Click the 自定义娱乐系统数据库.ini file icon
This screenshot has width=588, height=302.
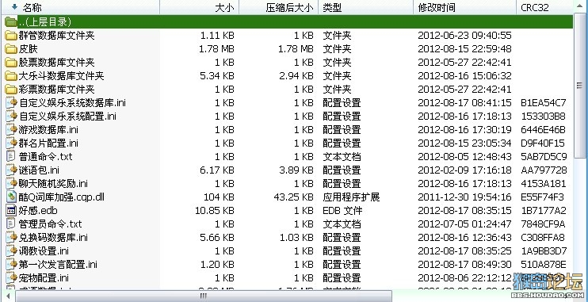pos(12,103)
